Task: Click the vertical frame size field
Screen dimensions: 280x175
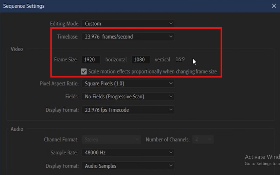Action: tap(141, 59)
